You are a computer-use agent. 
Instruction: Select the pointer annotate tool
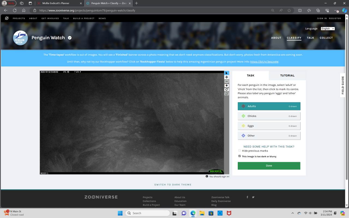(x=227, y=73)
